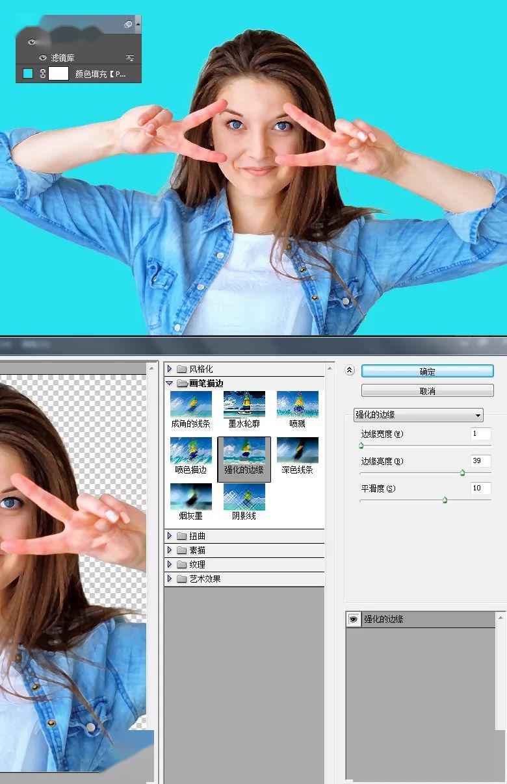
Task: Choose the 烟灰墨 filter thumbnail
Action: tap(190, 496)
